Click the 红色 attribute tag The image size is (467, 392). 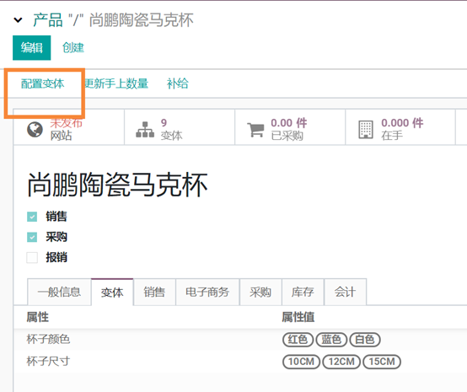point(298,340)
